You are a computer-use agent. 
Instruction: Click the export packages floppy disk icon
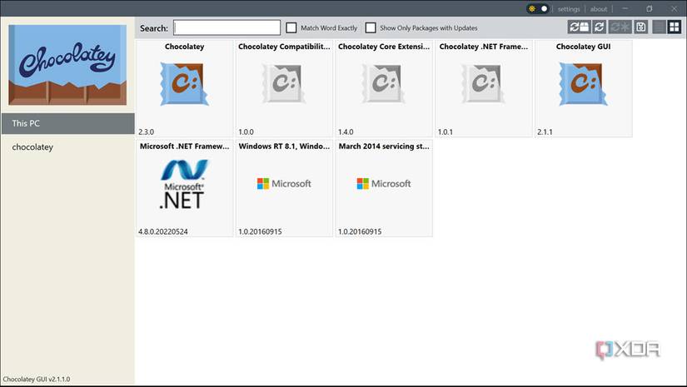click(641, 27)
